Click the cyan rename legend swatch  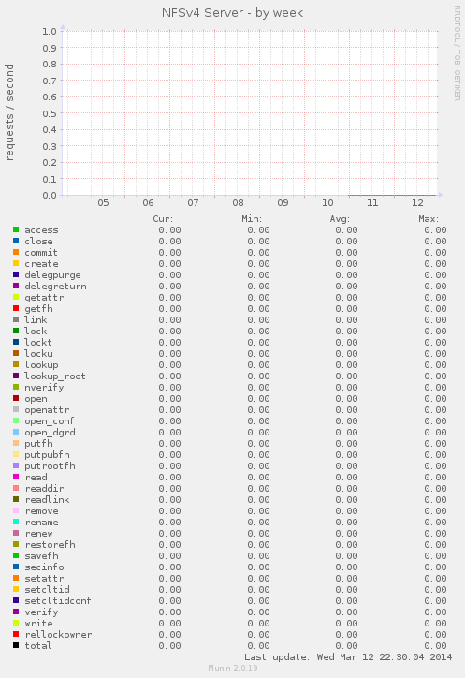[x=16, y=522]
